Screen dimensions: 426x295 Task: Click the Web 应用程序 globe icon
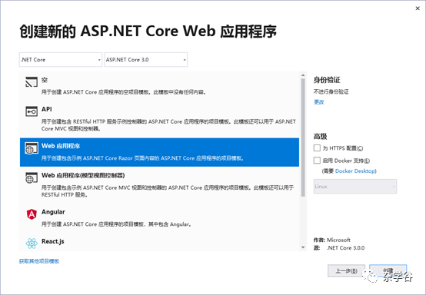[x=32, y=148]
